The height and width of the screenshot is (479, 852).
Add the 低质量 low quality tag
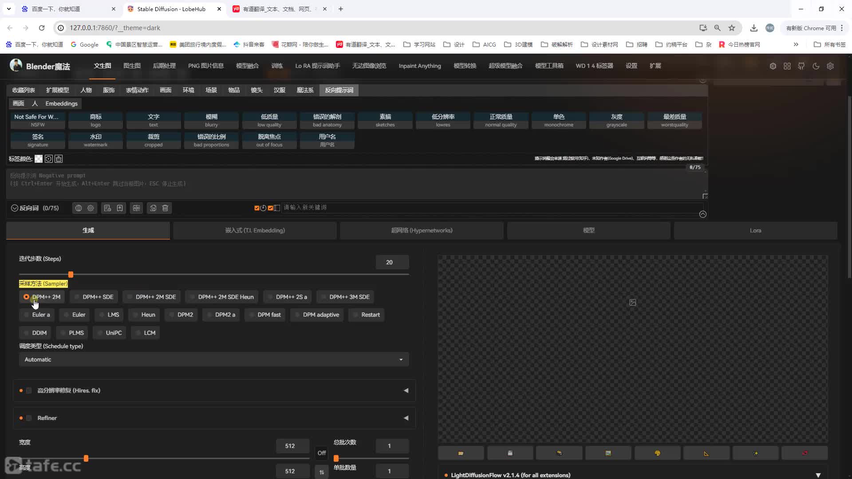(x=269, y=121)
